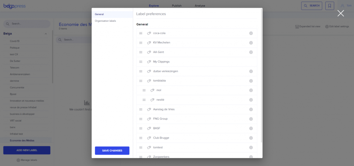Click the tag icon beside FNG Group
354x166 pixels.
pyautogui.click(x=149, y=119)
